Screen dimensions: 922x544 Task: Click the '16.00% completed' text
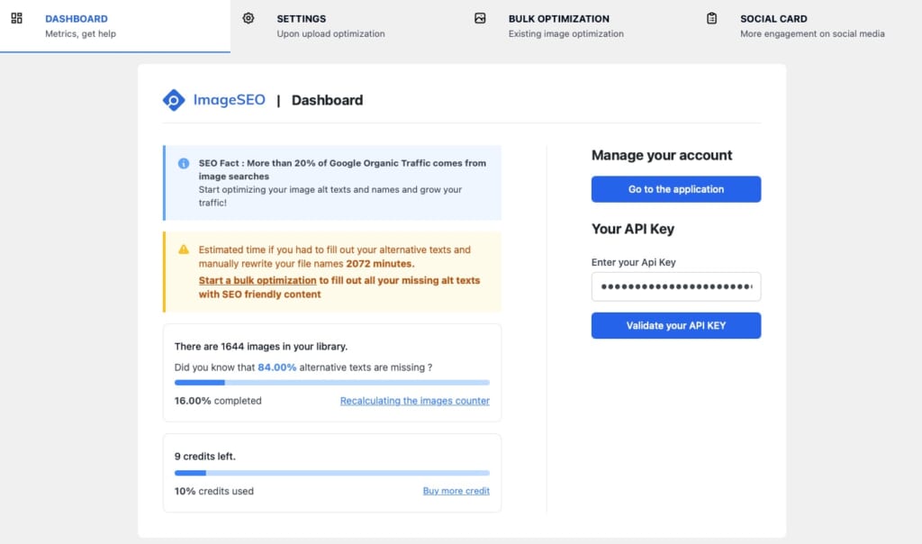point(218,401)
